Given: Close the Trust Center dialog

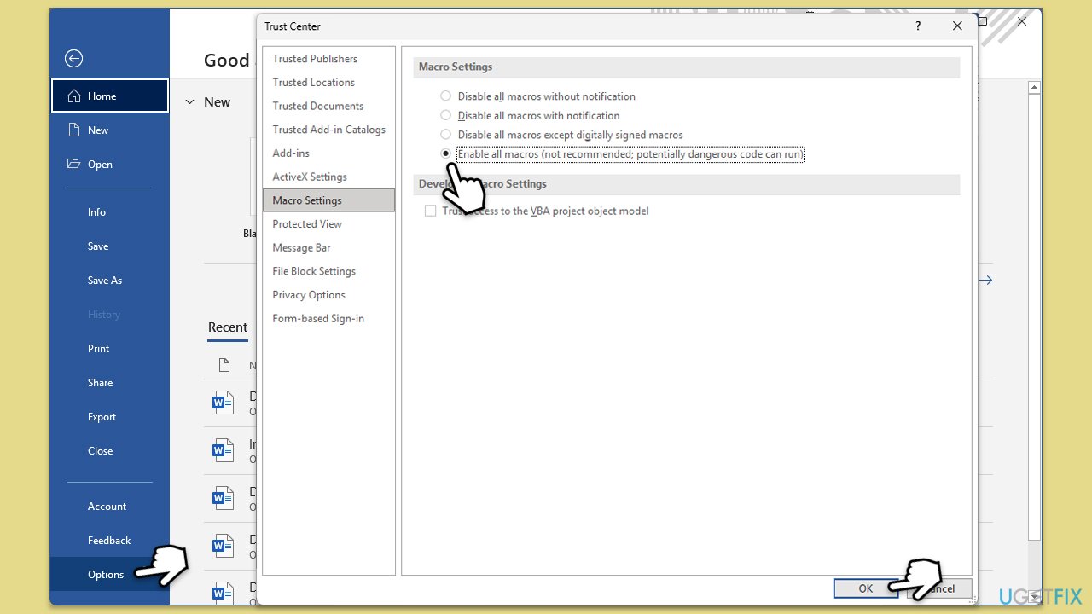Looking at the screenshot, I should pyautogui.click(x=957, y=26).
